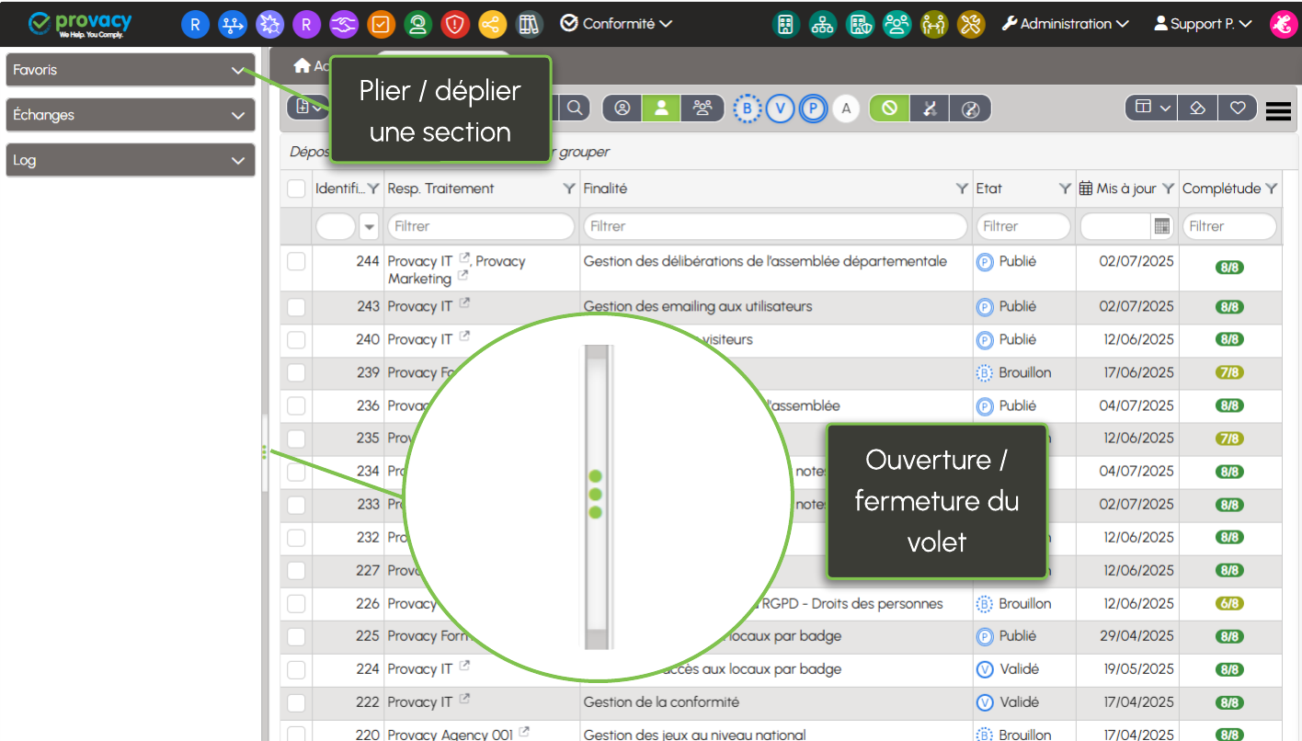Image resolution: width=1302 pixels, height=741 pixels.
Task: Click the first teal building icon
Action: (x=785, y=24)
